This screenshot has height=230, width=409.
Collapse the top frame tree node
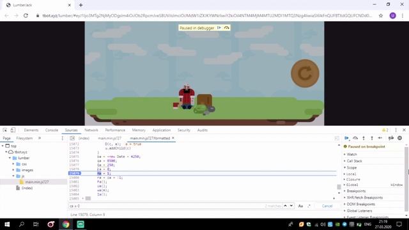pos(3,146)
